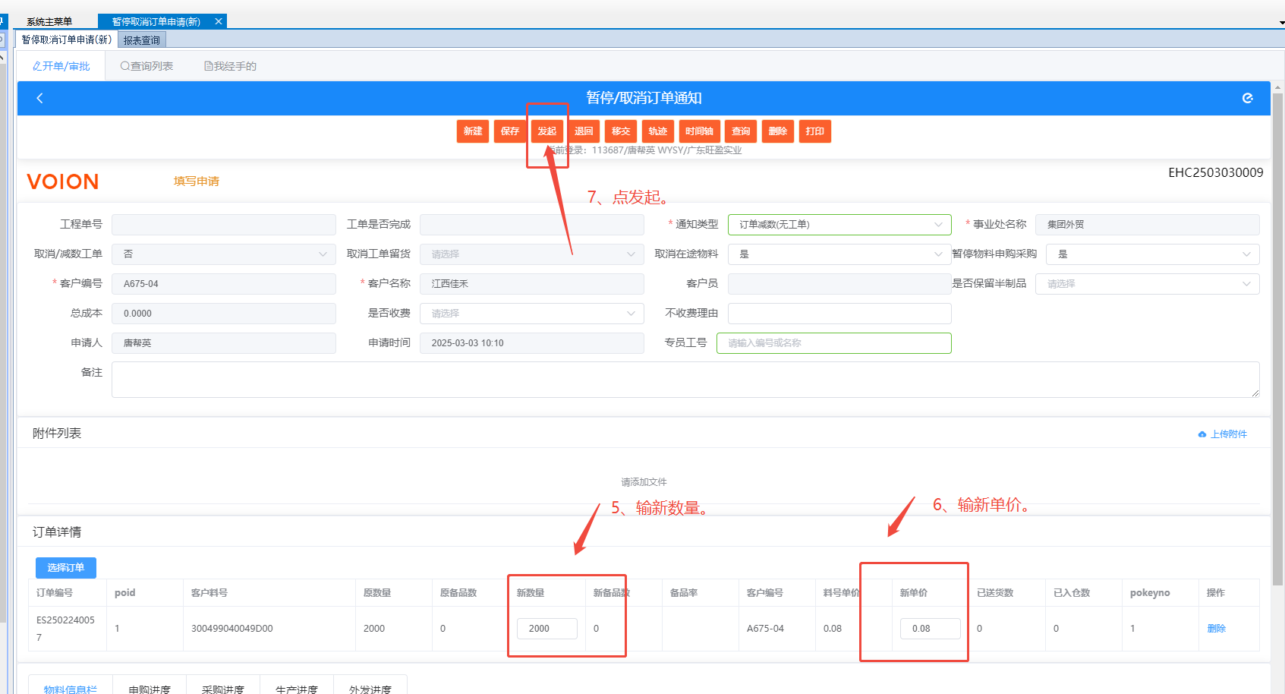Click the 删除 link in the order row
The height and width of the screenshot is (694, 1285).
click(1217, 629)
